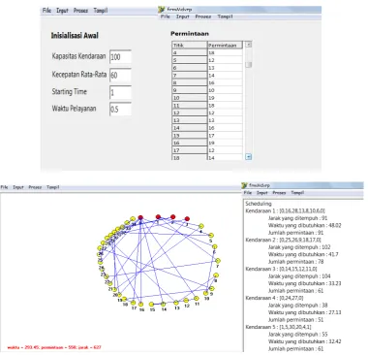Select Titik 4 row header
Viewport: 368px width, 355px height.
tap(190, 52)
